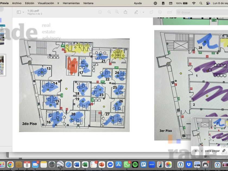
Task: Show the document inspector info icon
Action: coord(100,12)
